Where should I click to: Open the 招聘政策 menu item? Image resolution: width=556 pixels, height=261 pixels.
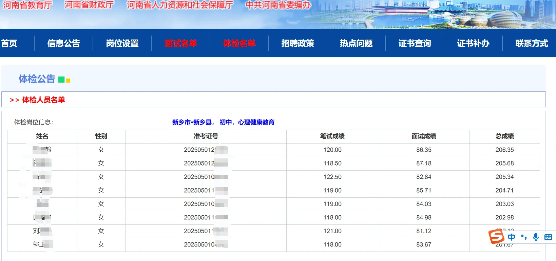click(298, 43)
